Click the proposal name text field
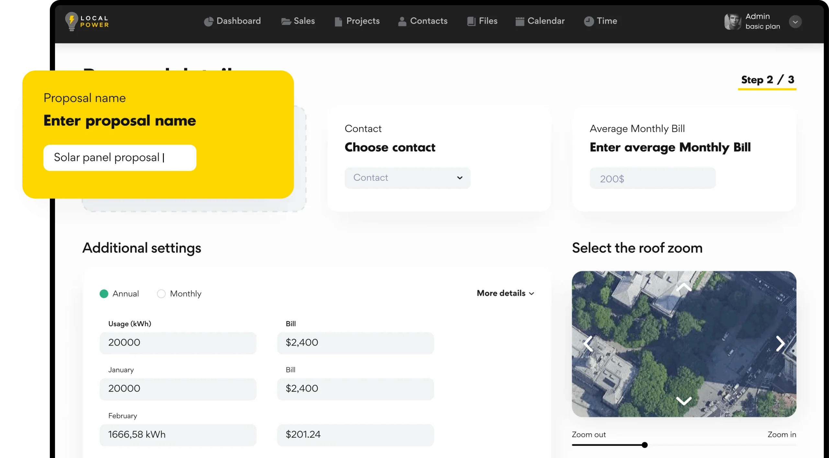Screen dimensions: 829x458 120,158
